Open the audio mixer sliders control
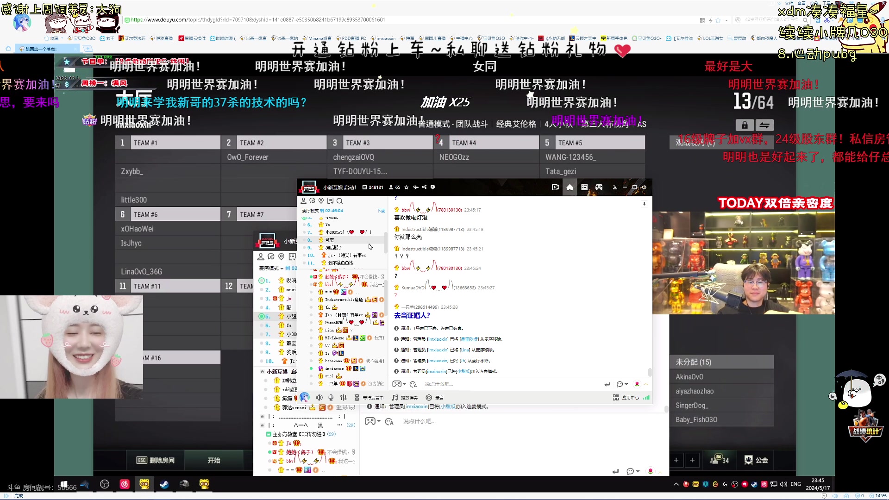Image resolution: width=889 pixels, height=500 pixels. tap(344, 398)
